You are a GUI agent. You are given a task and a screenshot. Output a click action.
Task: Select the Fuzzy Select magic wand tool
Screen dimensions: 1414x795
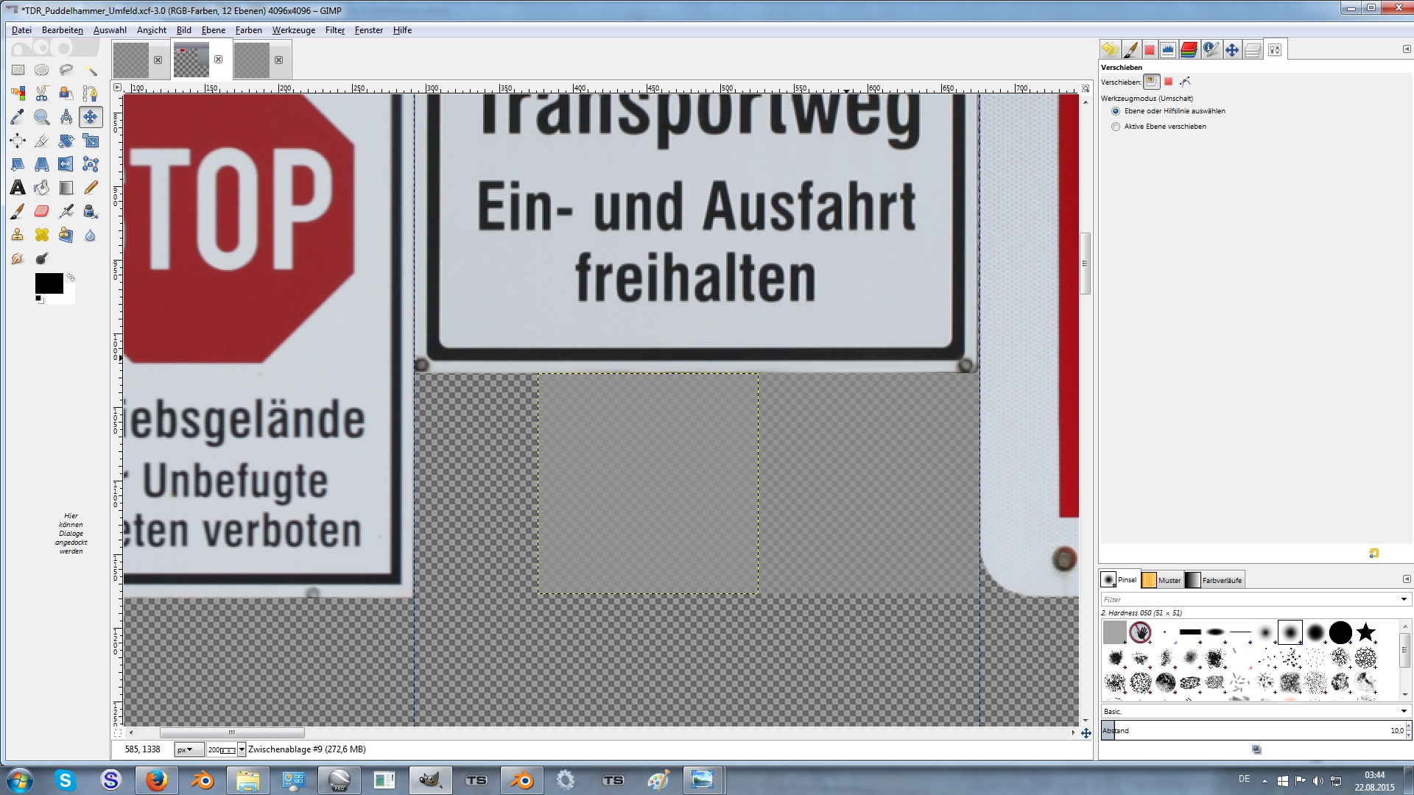91,70
